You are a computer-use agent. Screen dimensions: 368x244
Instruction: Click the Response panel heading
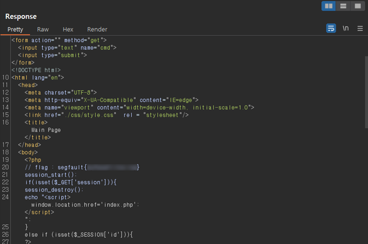(21, 17)
